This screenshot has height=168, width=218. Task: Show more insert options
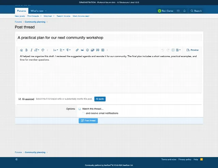click(x=107, y=50)
